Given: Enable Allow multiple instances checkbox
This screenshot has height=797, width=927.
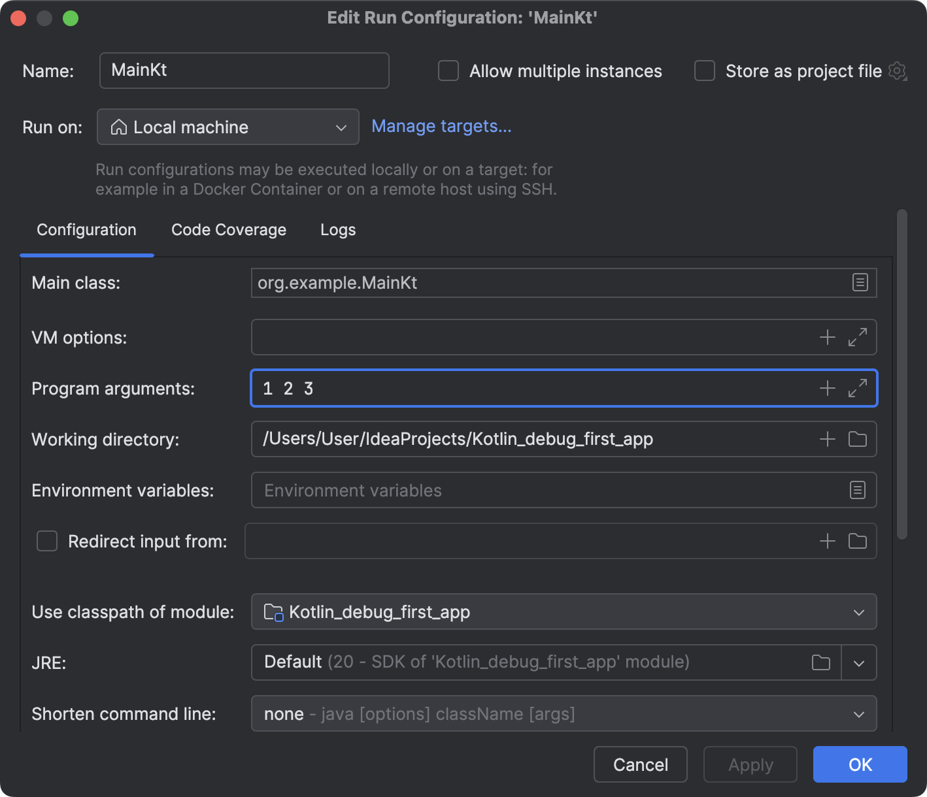Looking at the screenshot, I should pos(448,71).
